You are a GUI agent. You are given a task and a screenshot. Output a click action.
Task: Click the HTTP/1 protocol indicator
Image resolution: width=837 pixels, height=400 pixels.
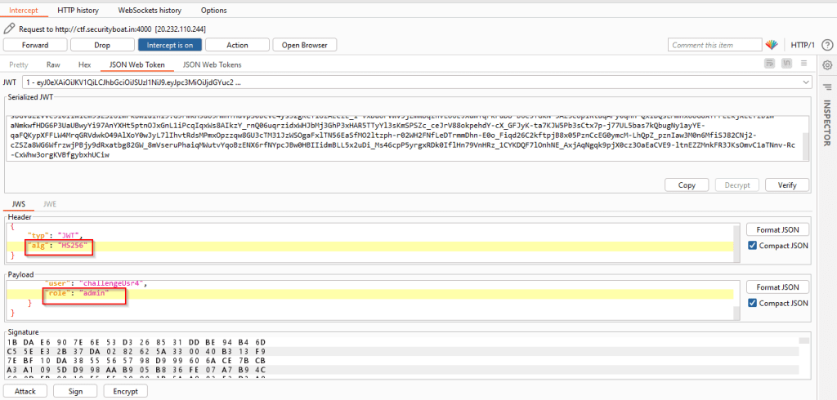[803, 46]
